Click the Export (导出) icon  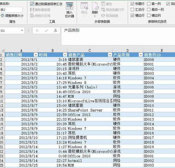pyautogui.click(x=84, y=6)
